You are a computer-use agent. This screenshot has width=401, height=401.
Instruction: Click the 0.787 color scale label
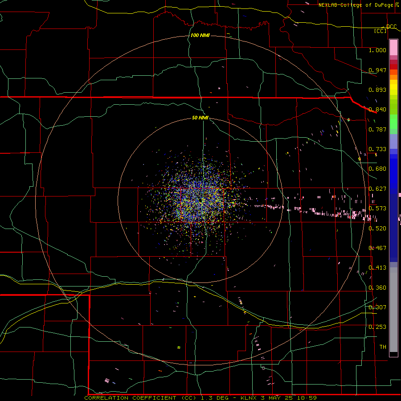point(377,129)
